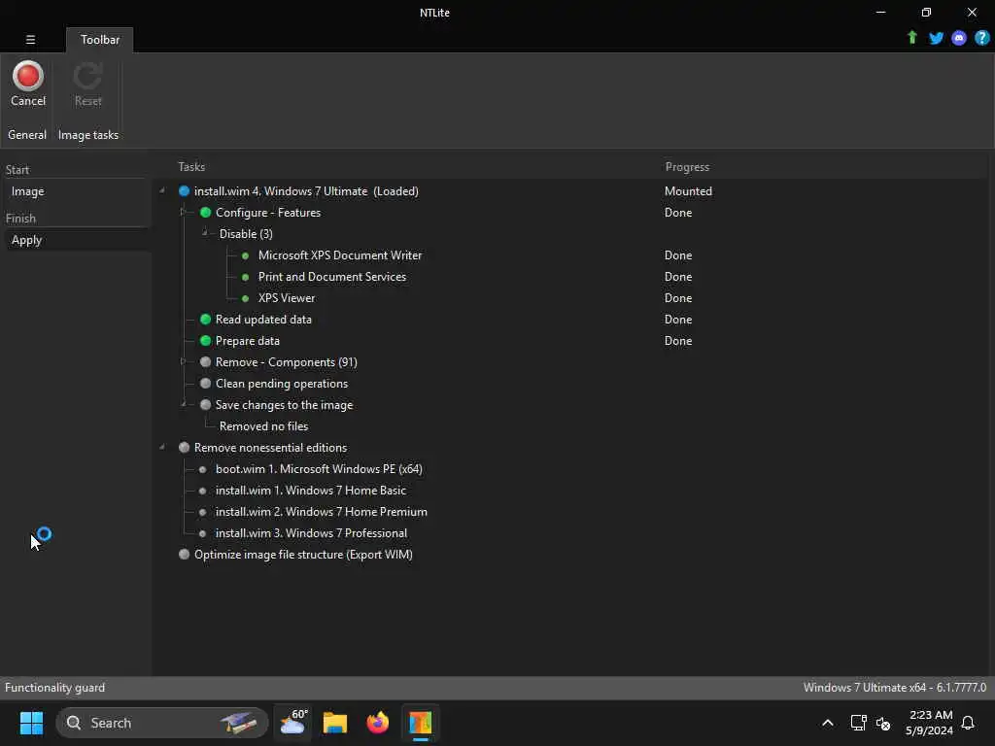Click gray dot beside Remove - Components (91)

[x=205, y=362]
